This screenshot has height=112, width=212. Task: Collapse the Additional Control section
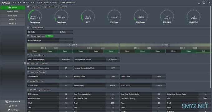coord(28,63)
